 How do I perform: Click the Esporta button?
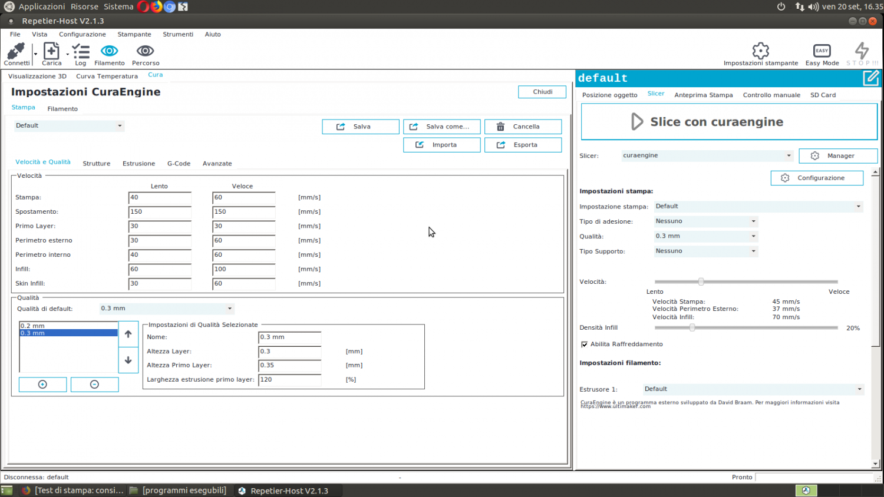coord(523,145)
